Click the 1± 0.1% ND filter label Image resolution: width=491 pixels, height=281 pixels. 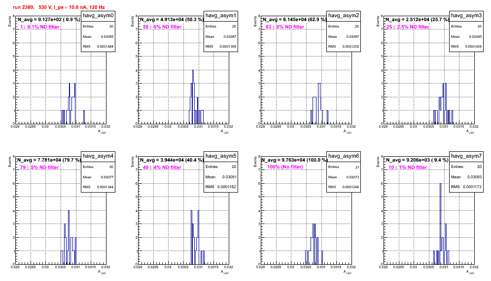[x=40, y=27]
